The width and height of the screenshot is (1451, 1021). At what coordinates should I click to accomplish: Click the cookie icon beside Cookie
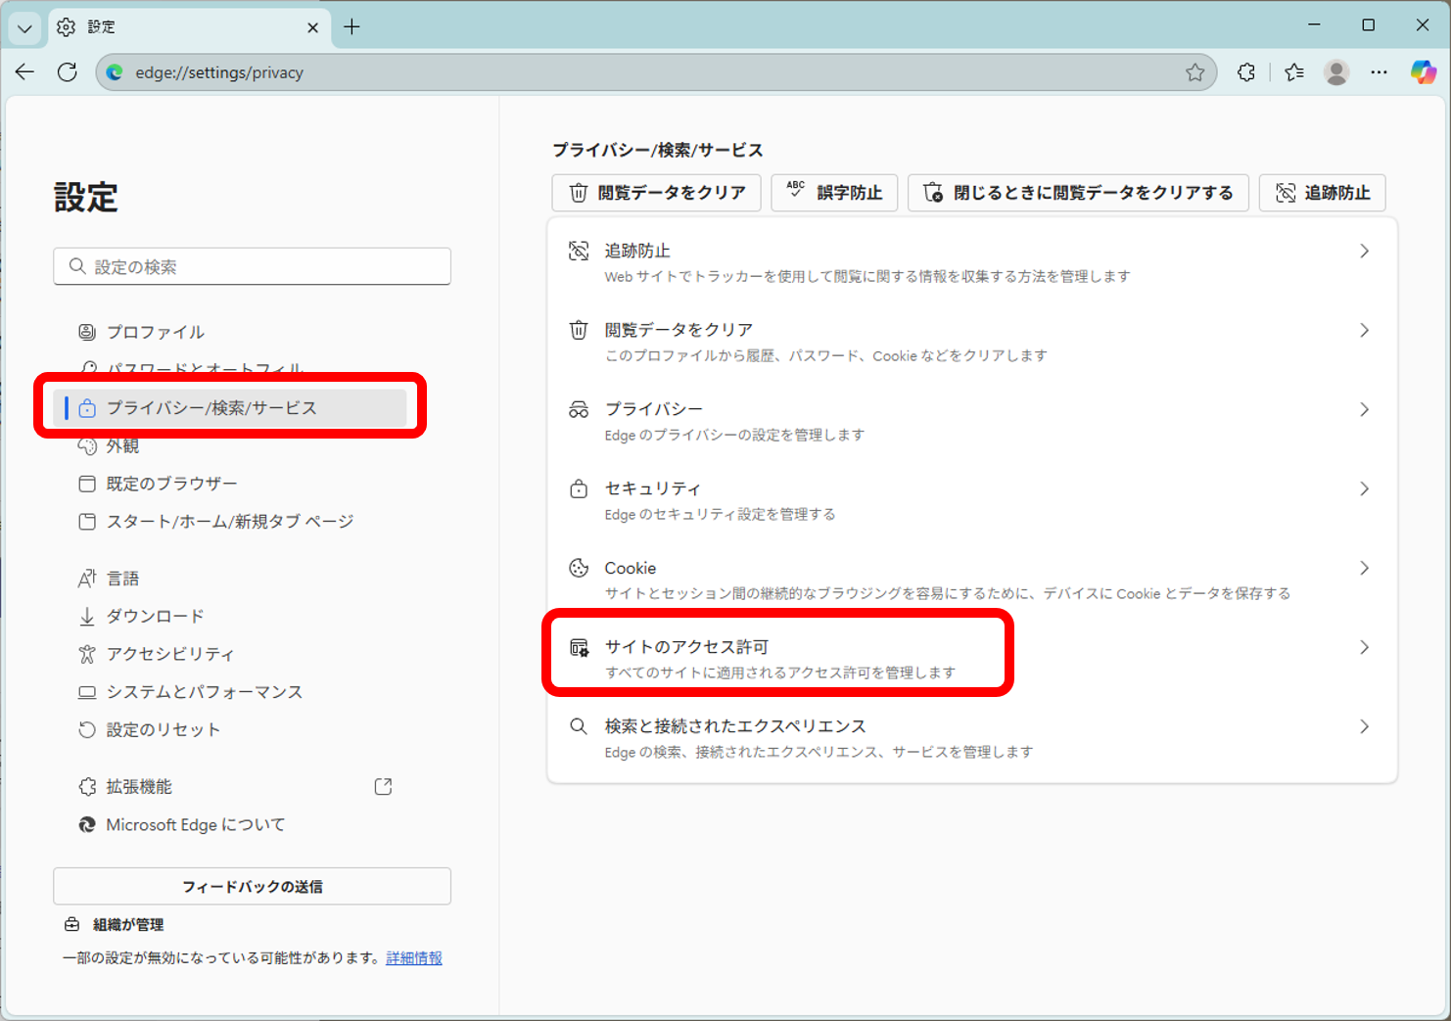coord(579,568)
